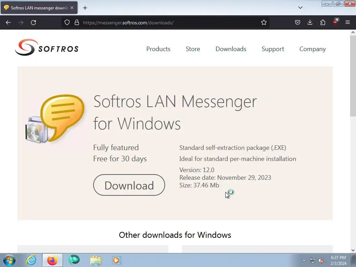Open the Save to Pocket icon
Viewport: 356px width, 267px height.
(298, 23)
